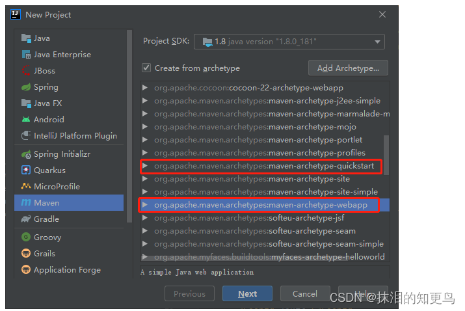
Task: Click the IntelliJ logo in title bar
Action: 16,14
